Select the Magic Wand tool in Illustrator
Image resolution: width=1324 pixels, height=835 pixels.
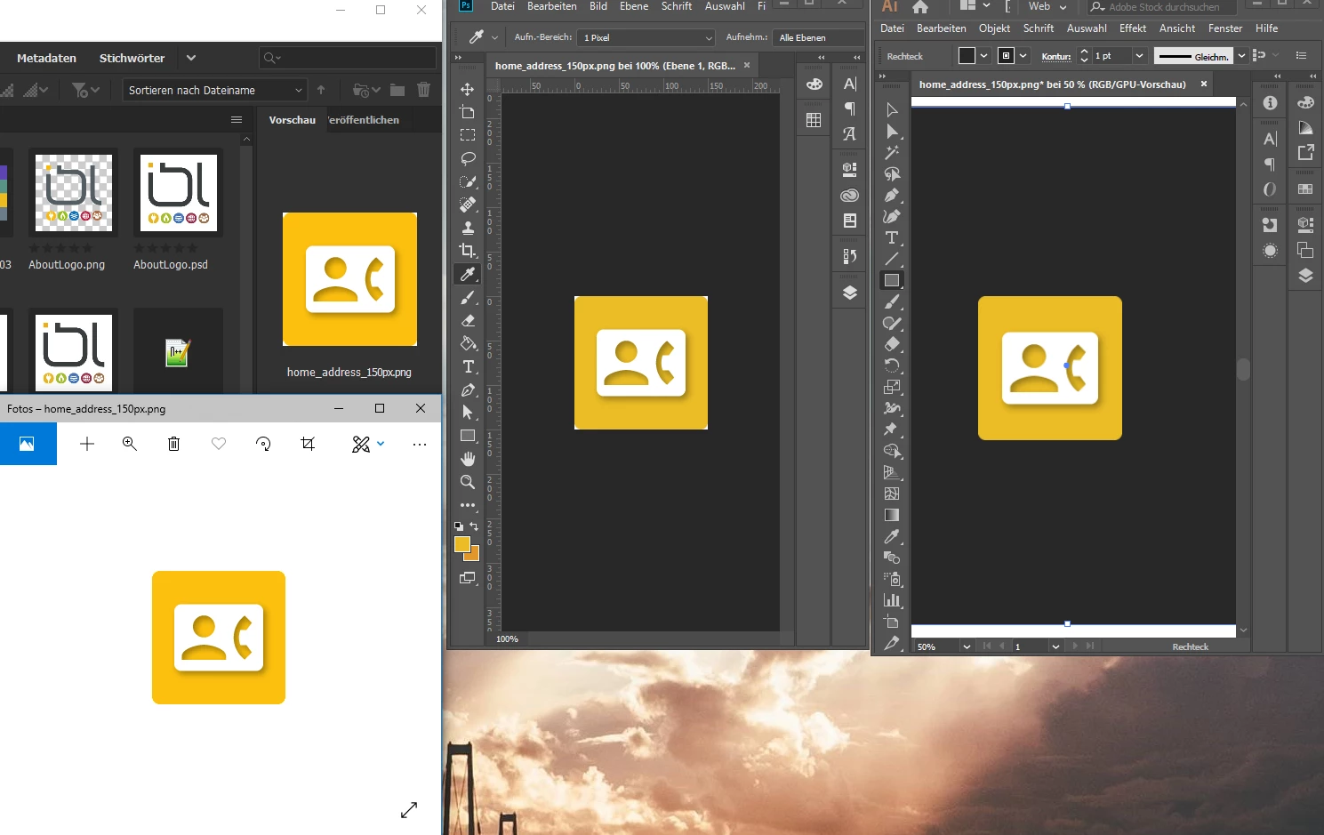[x=892, y=152]
